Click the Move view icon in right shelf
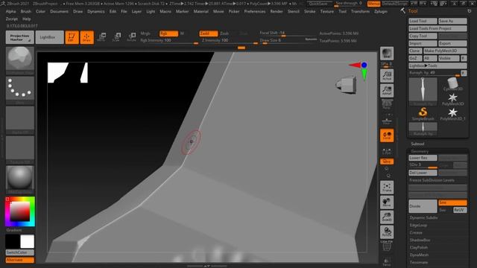The width and height of the screenshot is (477, 268). (x=387, y=202)
